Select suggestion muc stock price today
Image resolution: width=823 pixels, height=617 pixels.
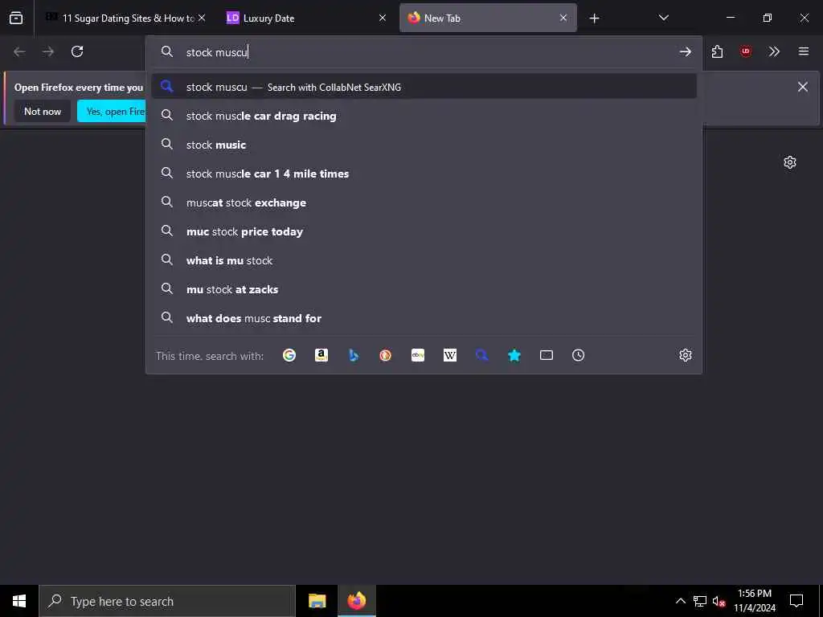point(424,231)
